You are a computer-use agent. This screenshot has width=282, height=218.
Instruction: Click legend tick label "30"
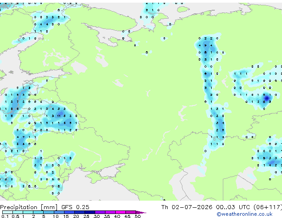coord(97,216)
